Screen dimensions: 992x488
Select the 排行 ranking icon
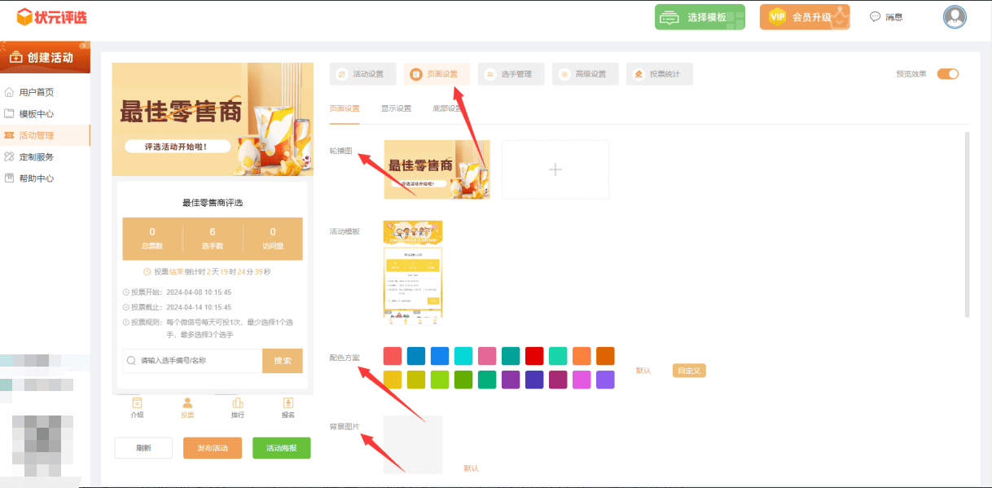237,407
